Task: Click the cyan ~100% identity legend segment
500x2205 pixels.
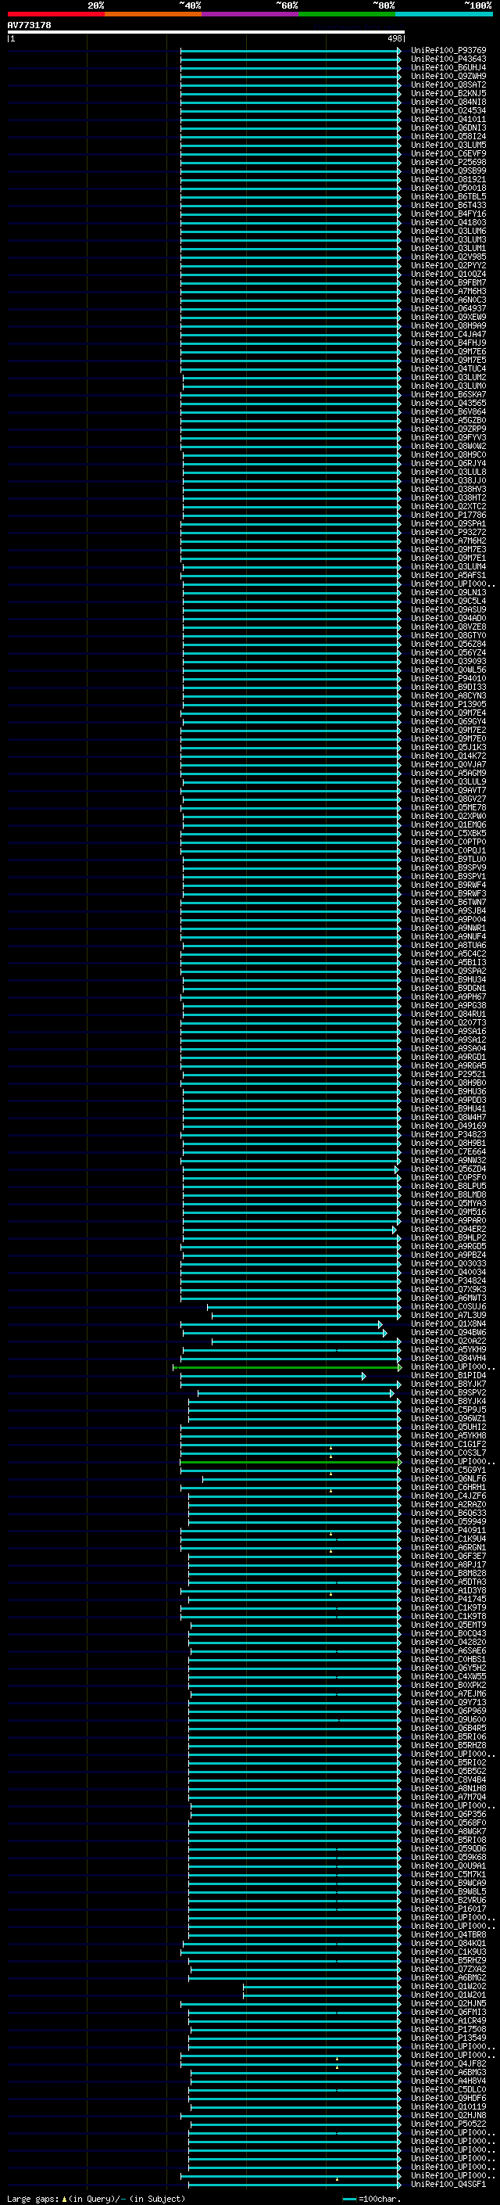Action: pos(445,14)
